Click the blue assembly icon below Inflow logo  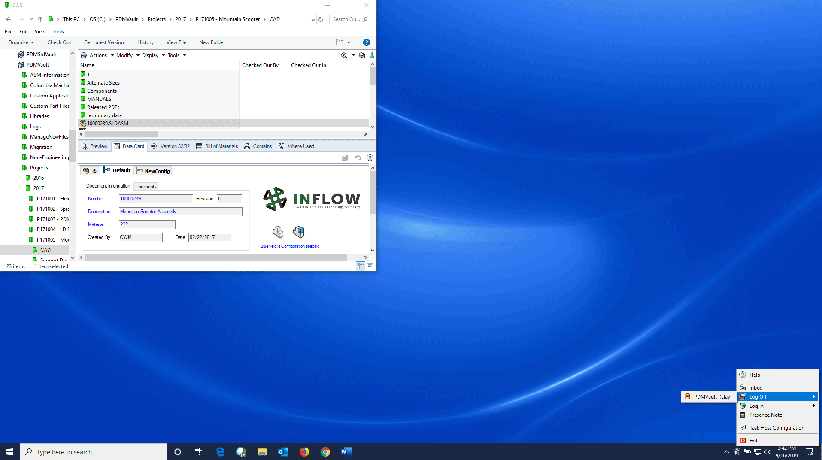[299, 232]
